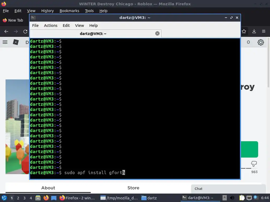Click the game thumbnail image

17,127
